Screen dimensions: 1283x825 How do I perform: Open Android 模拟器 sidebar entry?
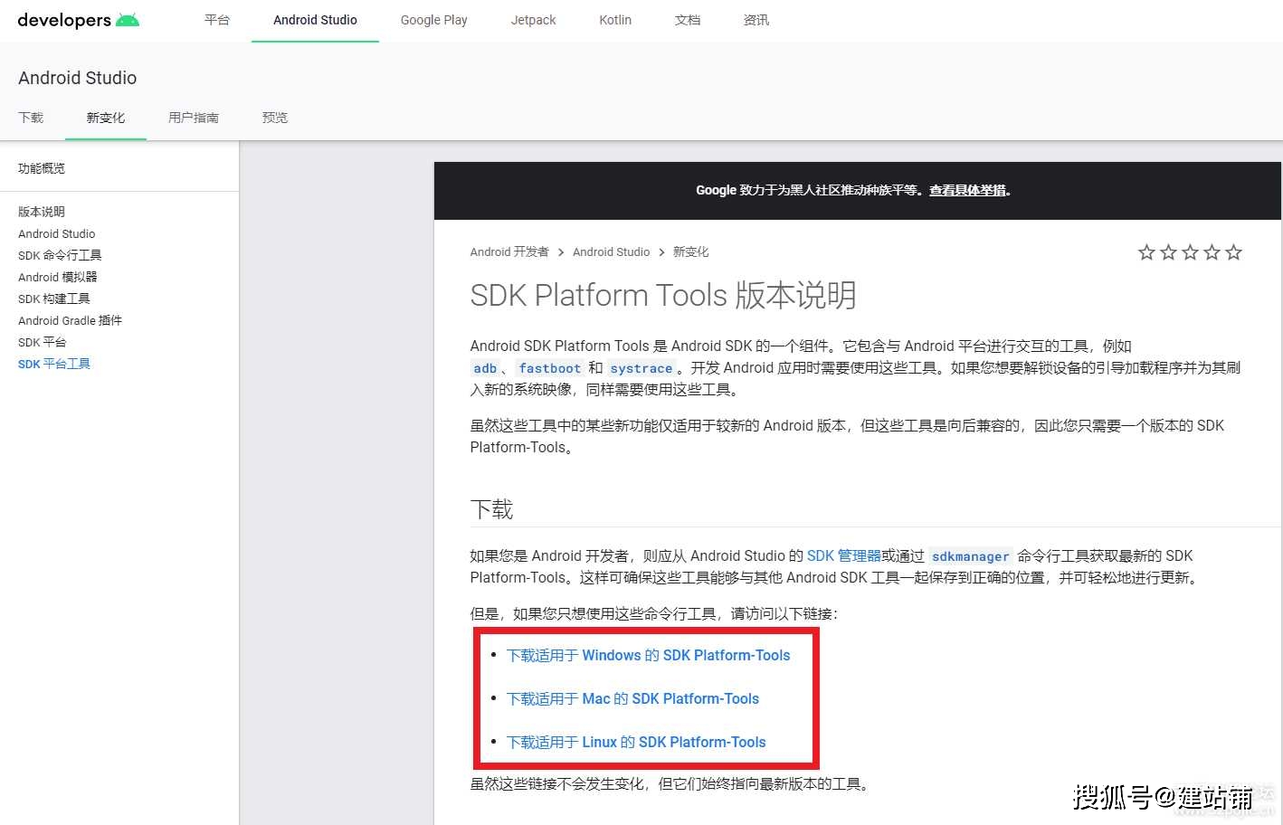pos(57,277)
